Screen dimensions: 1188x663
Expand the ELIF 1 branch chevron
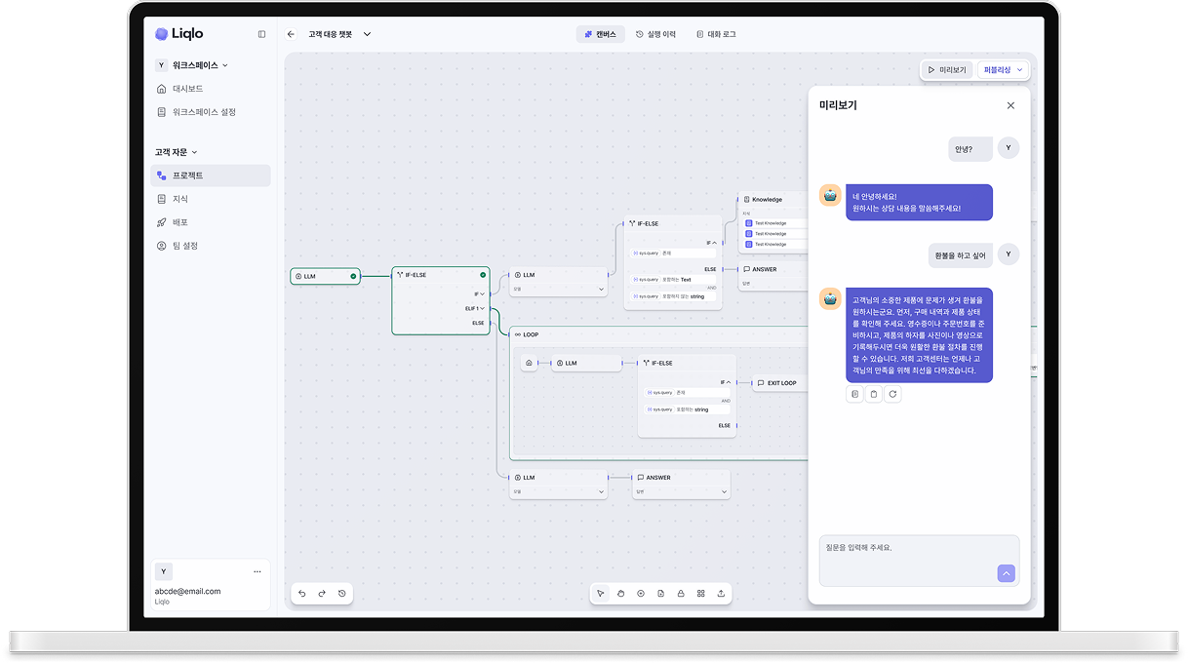tap(482, 308)
